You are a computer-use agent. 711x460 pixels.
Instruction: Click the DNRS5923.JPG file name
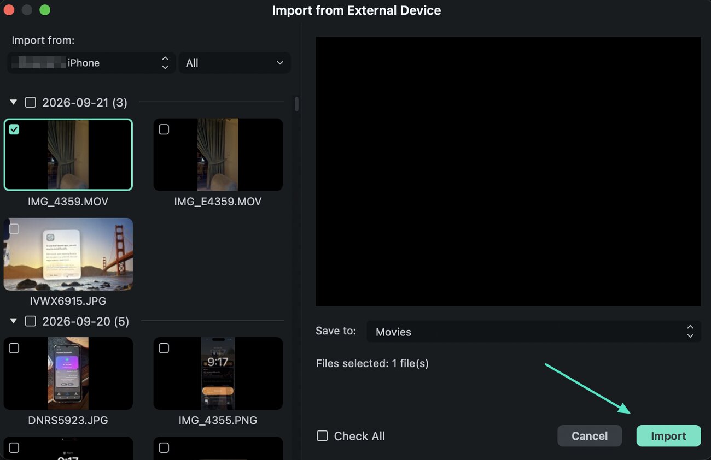pos(68,420)
